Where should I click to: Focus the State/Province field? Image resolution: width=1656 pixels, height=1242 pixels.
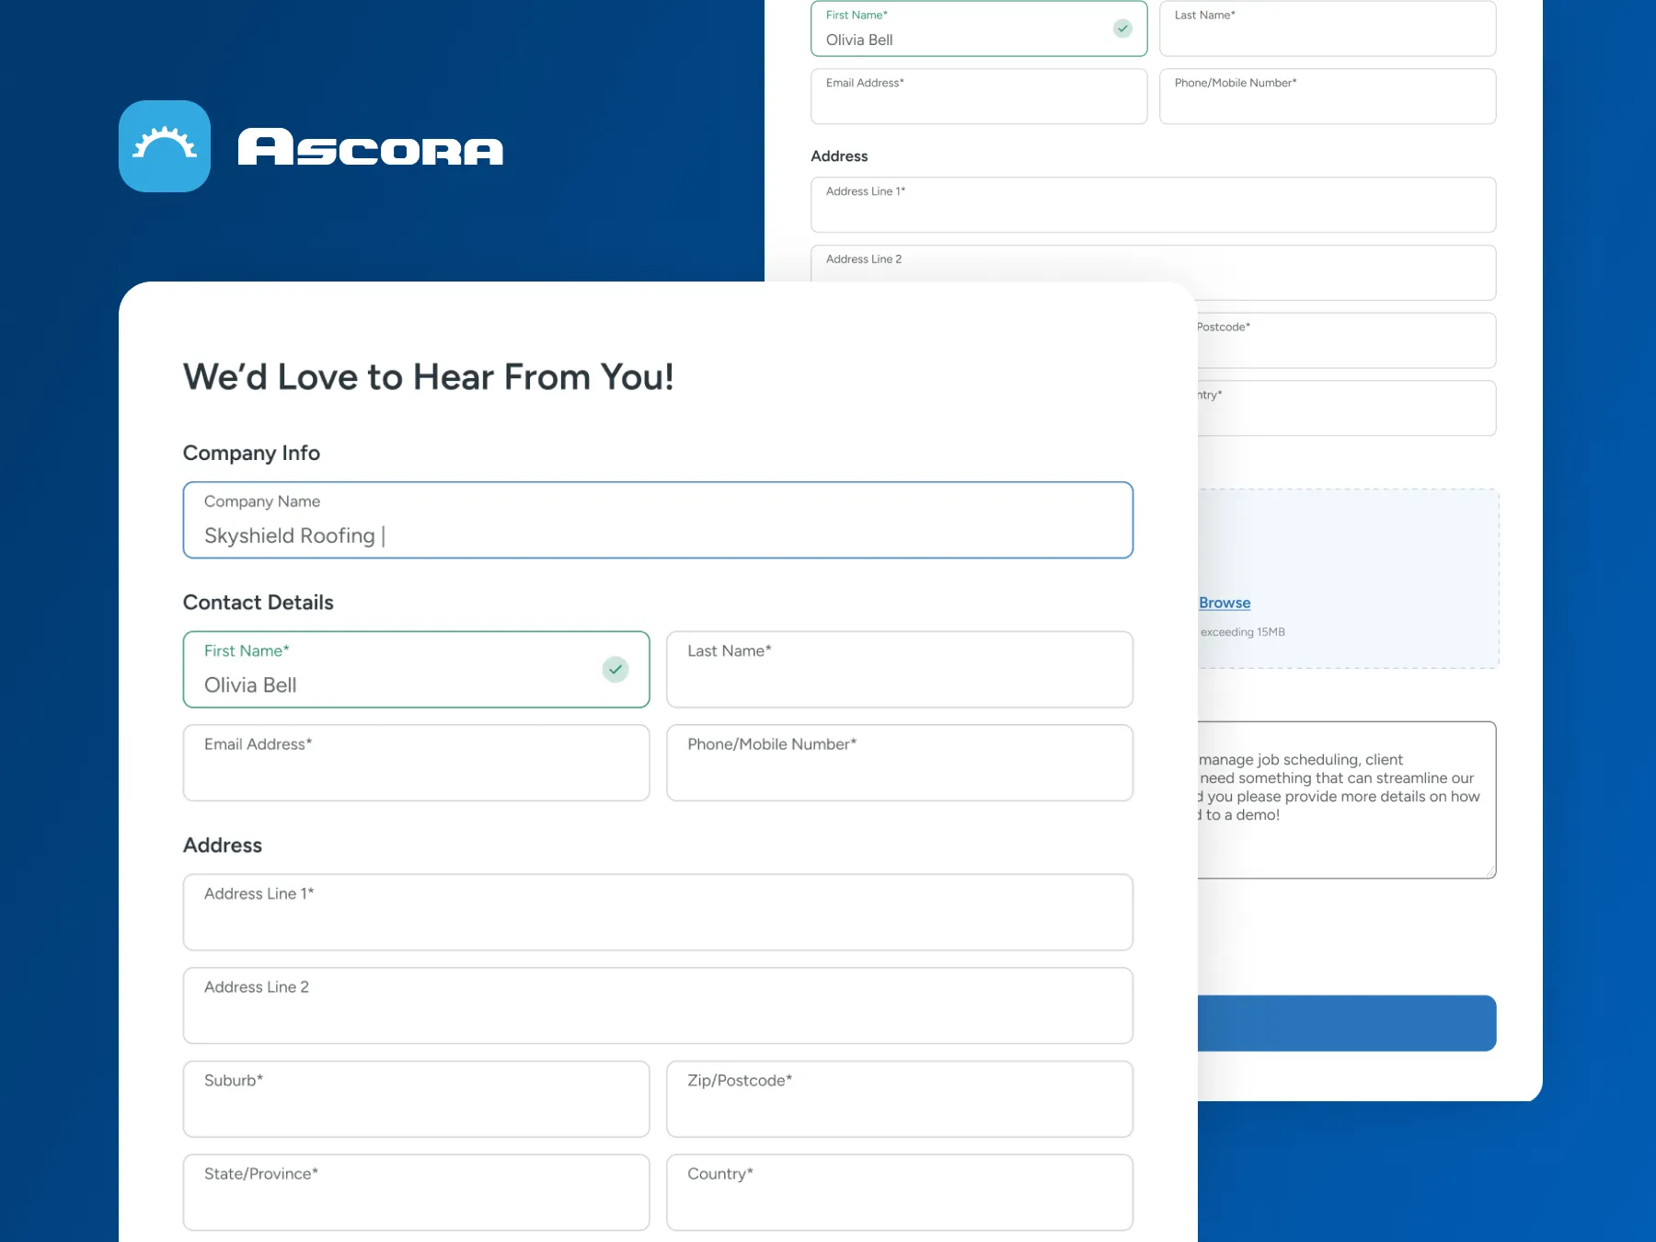pyautogui.click(x=416, y=1192)
